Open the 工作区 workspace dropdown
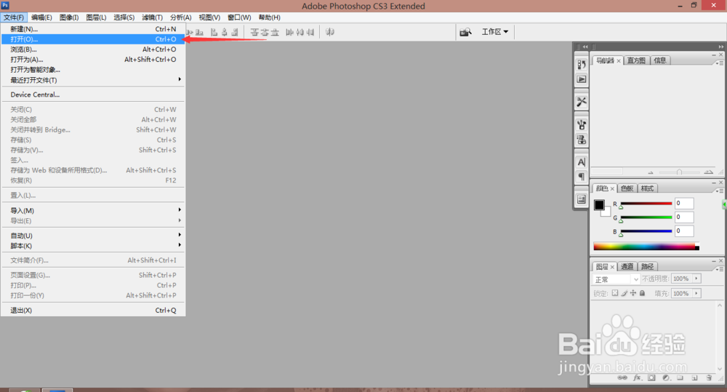This screenshot has height=392, width=727. [495, 32]
